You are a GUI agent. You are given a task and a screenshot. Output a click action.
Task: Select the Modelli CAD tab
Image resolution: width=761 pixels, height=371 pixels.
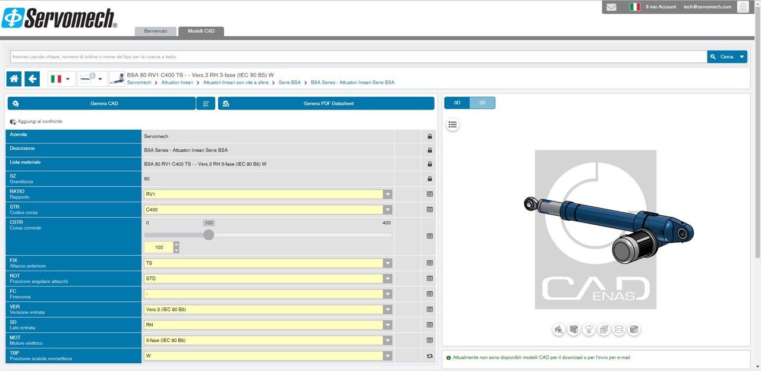pos(201,31)
